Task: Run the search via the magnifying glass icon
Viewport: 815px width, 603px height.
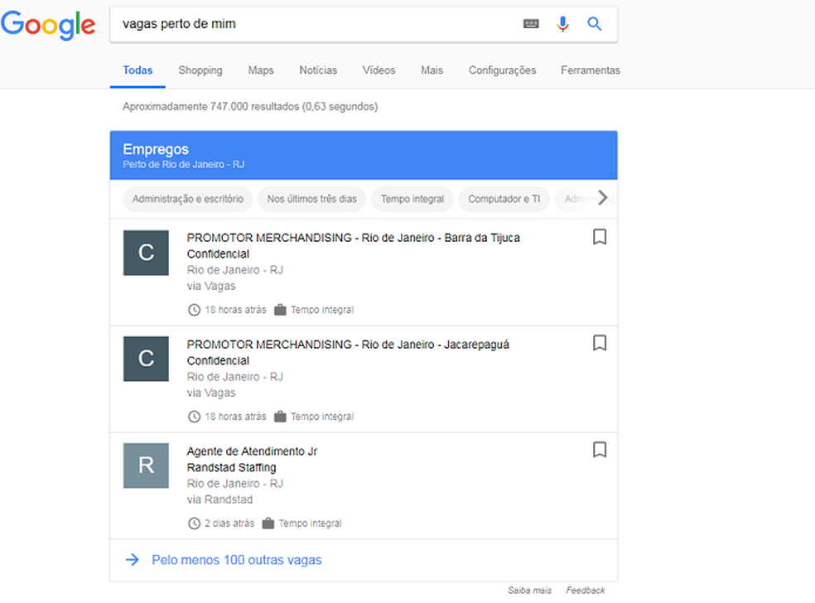Action: (x=594, y=25)
